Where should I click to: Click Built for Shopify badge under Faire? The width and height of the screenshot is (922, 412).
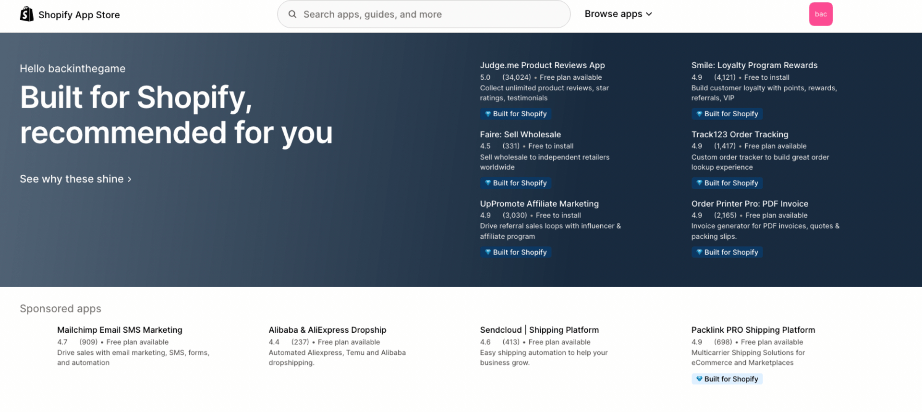pos(516,183)
